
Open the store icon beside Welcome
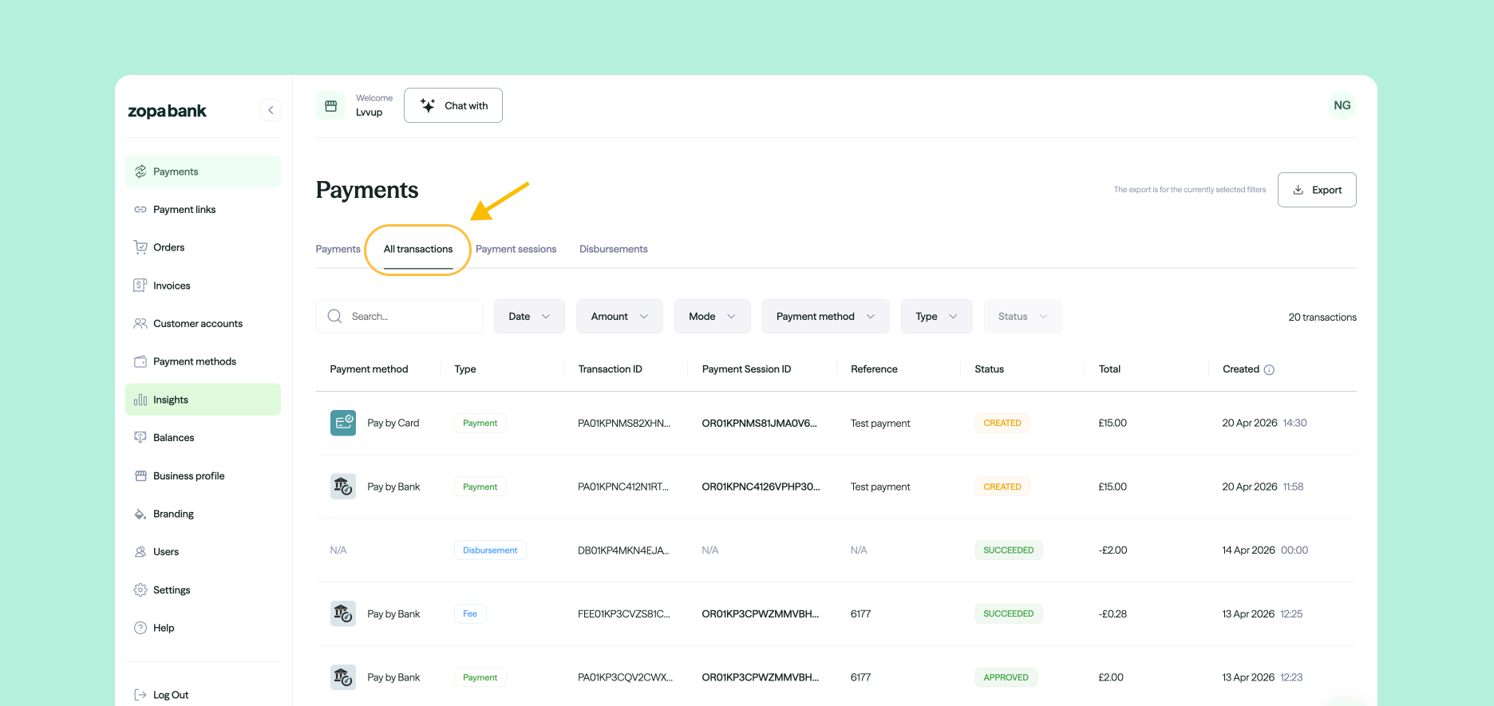pos(330,105)
